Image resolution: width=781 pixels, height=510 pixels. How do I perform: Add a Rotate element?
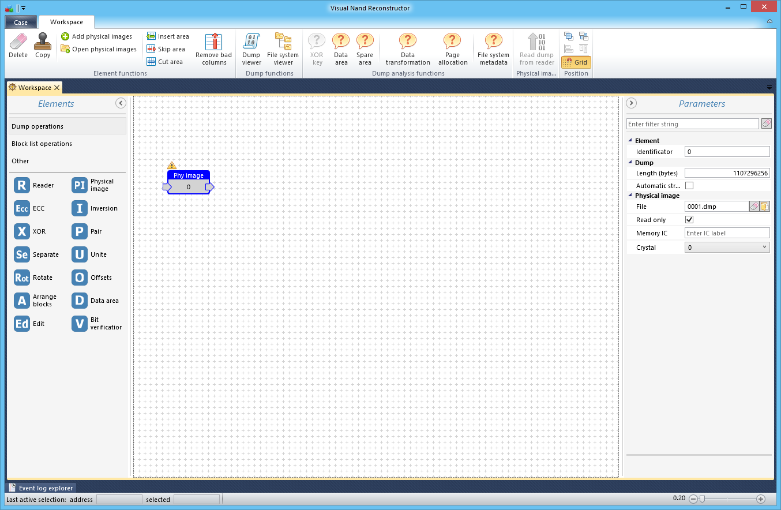click(34, 277)
